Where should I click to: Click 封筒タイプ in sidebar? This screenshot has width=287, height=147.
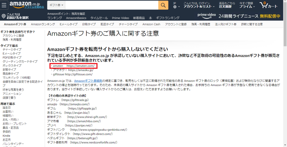point(9,69)
